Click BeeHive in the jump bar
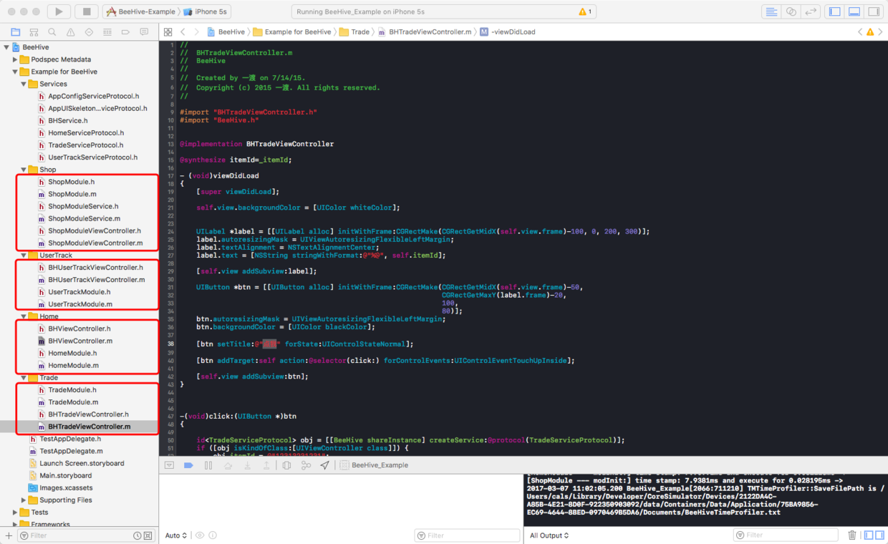Screen dimensions: 888x544 [x=226, y=32]
